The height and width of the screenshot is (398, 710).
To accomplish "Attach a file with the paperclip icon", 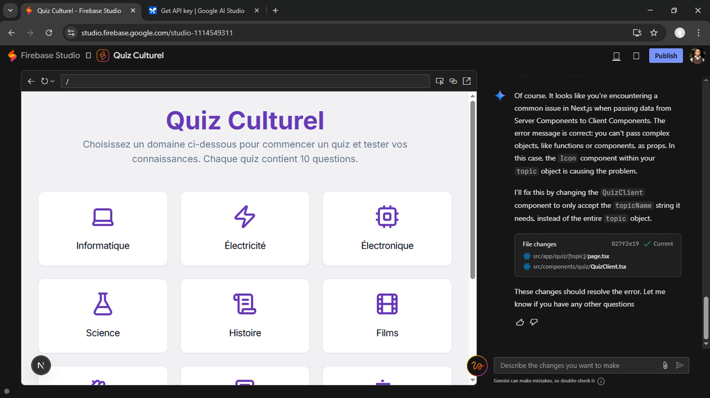I will [x=665, y=365].
